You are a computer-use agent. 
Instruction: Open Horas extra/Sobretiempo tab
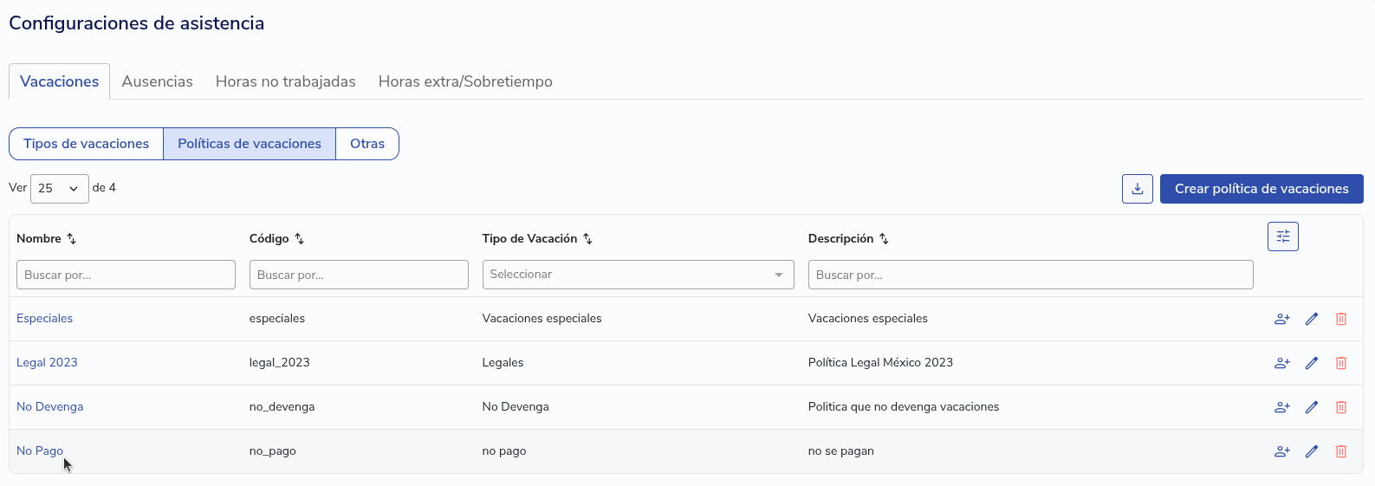[x=465, y=81]
